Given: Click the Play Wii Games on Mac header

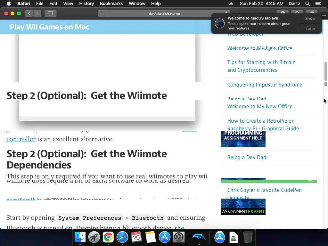Looking at the screenshot, I should (49, 27).
